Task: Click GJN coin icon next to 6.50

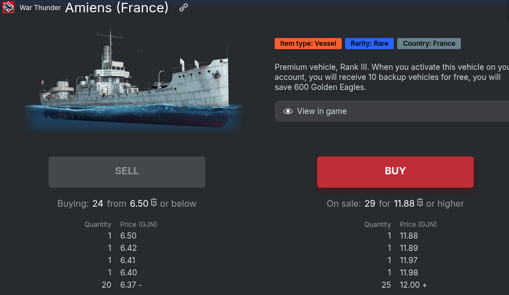Action: 154,203
